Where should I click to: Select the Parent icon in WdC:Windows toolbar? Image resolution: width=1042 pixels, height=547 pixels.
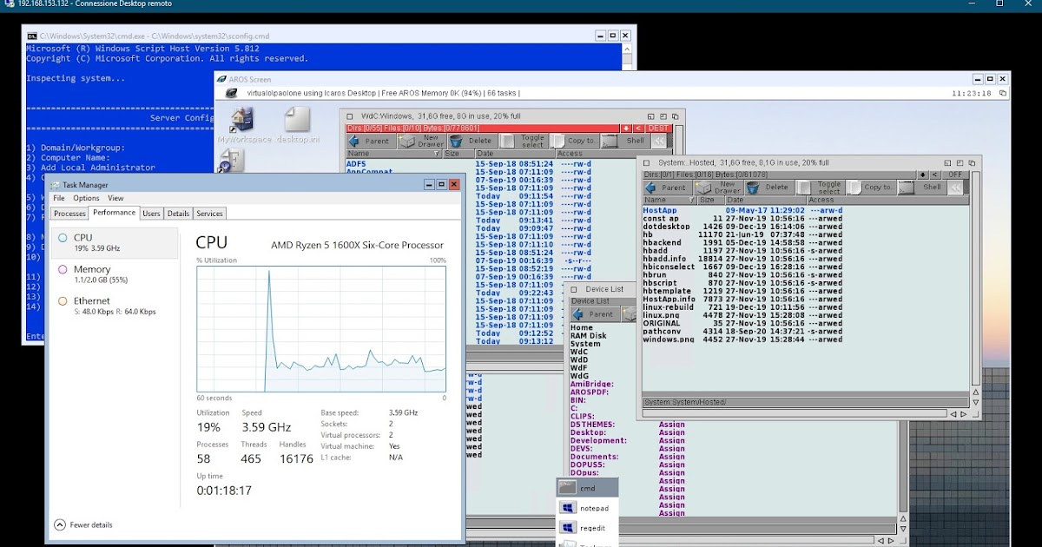click(373, 141)
